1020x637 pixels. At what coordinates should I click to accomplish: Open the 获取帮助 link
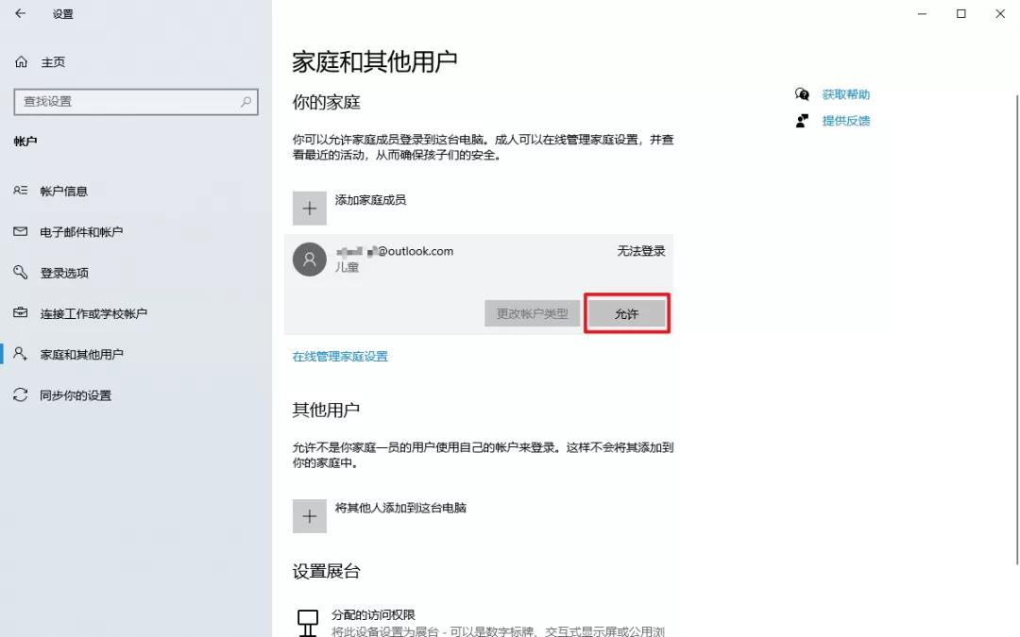click(x=845, y=94)
